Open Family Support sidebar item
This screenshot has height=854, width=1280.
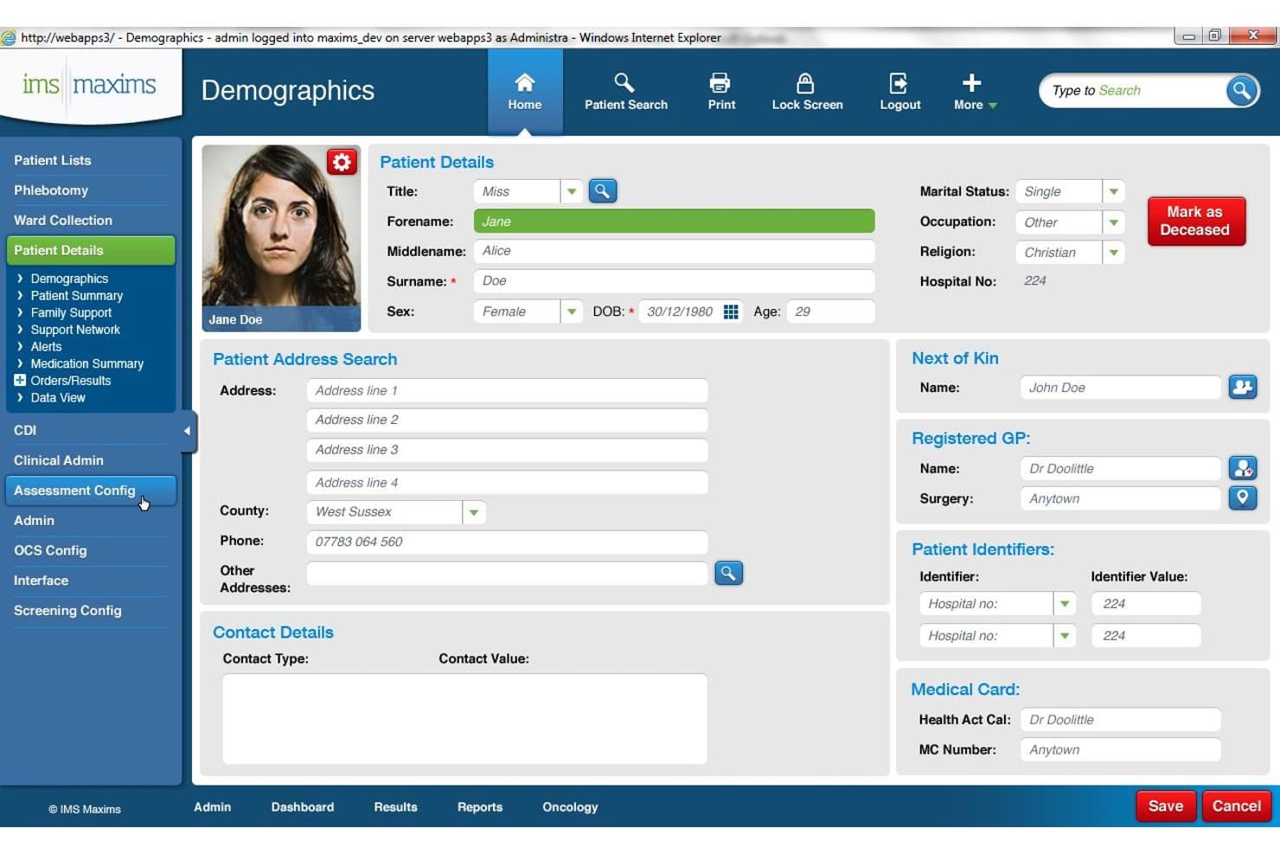pyautogui.click(x=71, y=312)
